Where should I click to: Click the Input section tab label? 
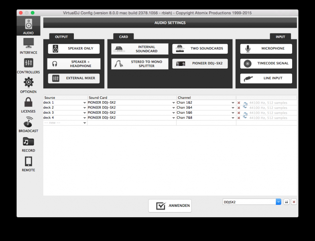tap(280, 37)
